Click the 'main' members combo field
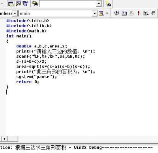This screenshot has width=158, height=153. [x=55, y=13]
